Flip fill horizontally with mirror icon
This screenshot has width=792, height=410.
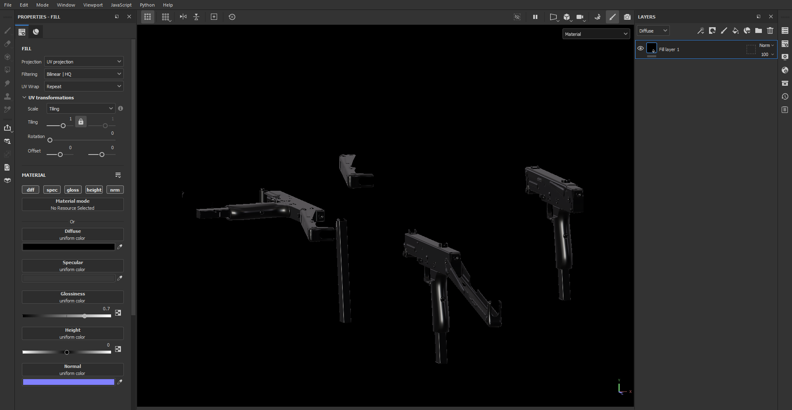point(183,17)
